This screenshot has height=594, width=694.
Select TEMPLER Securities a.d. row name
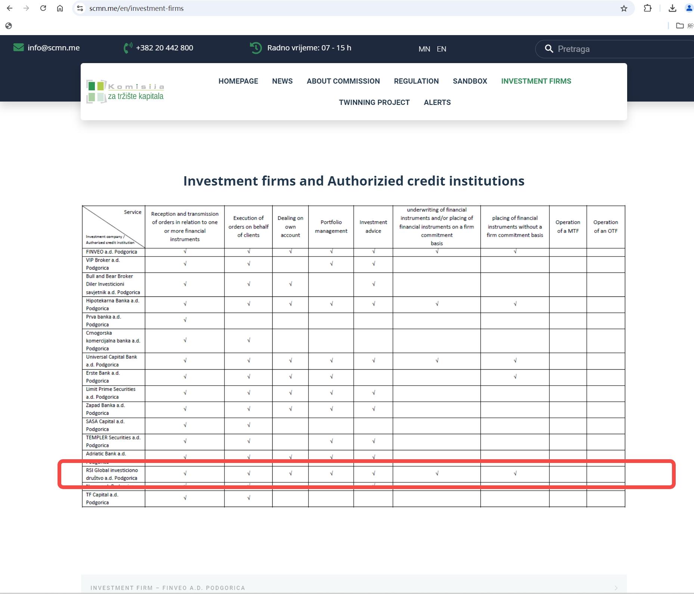pyautogui.click(x=113, y=441)
